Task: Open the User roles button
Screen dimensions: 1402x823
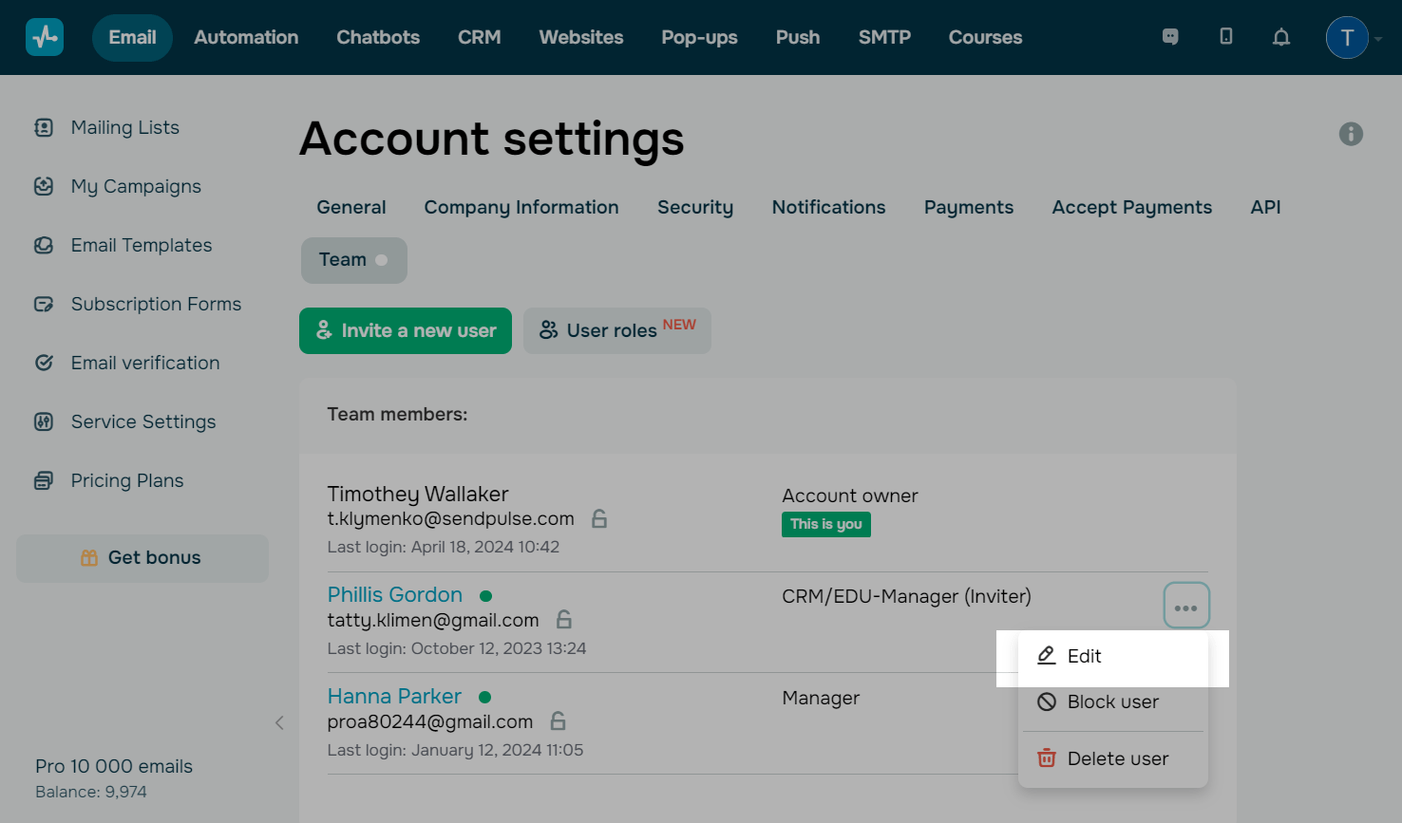Action: [617, 330]
